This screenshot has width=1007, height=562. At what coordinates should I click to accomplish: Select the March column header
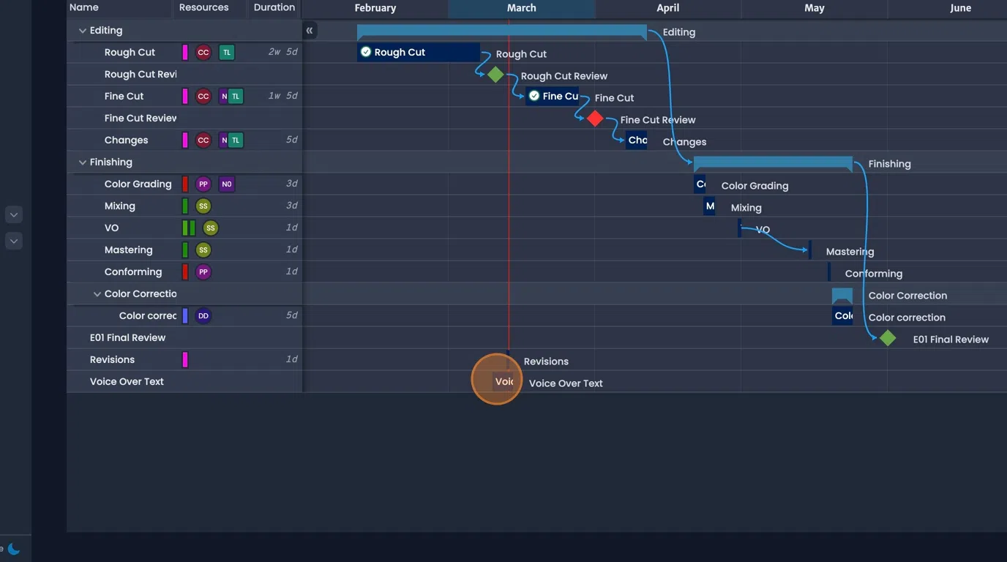[521, 8]
